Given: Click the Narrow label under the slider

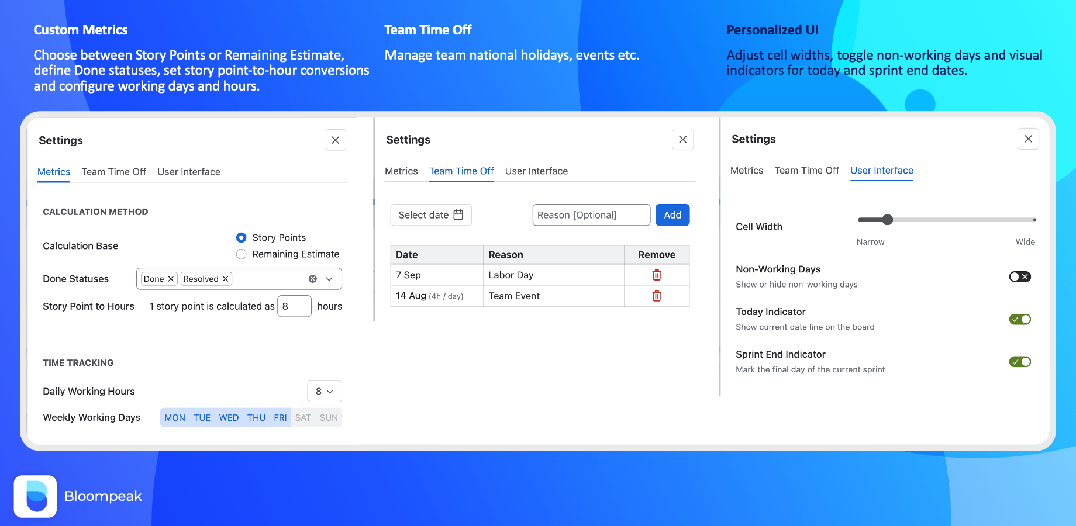Looking at the screenshot, I should click(870, 242).
